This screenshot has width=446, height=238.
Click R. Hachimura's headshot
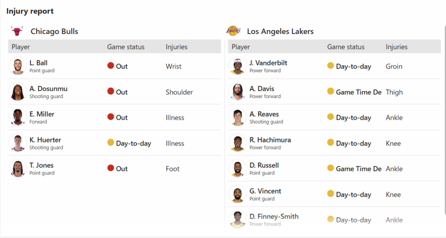point(238,143)
